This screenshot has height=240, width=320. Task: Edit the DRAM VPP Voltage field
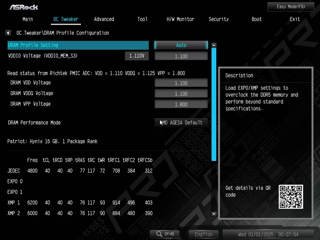click(x=181, y=104)
